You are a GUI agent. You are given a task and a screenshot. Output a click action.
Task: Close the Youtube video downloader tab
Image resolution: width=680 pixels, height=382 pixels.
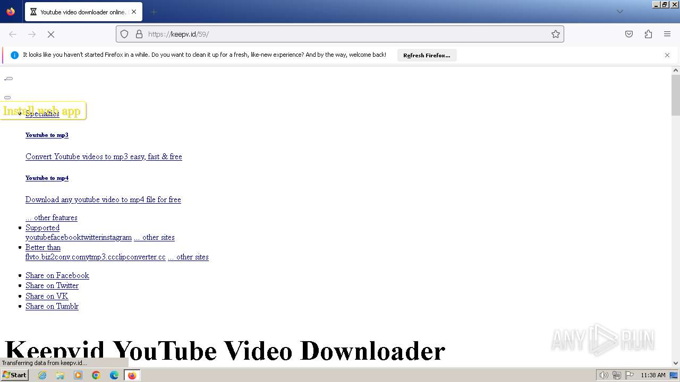point(134,12)
